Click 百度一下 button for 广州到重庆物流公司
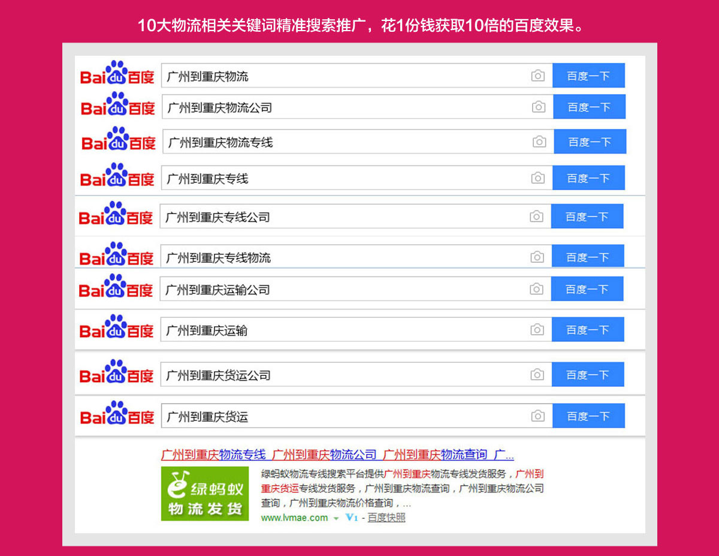The width and height of the screenshot is (719, 556). coord(589,107)
